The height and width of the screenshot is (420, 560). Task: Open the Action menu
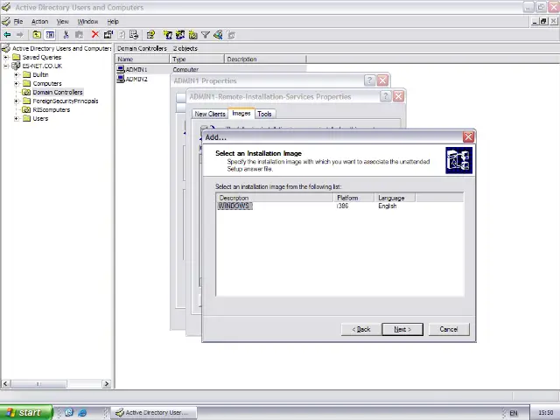[39, 21]
